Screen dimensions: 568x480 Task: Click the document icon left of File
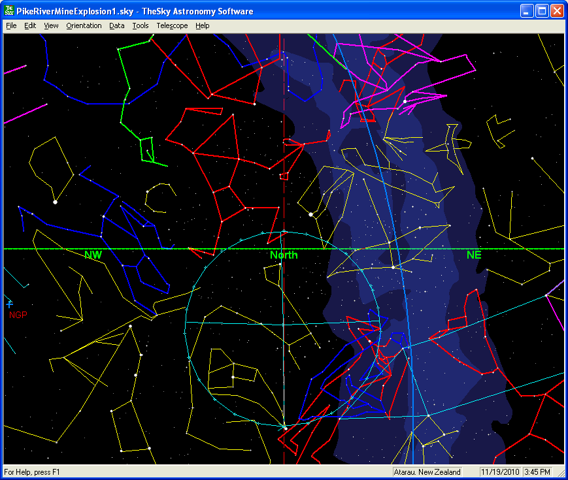pos(3,25)
